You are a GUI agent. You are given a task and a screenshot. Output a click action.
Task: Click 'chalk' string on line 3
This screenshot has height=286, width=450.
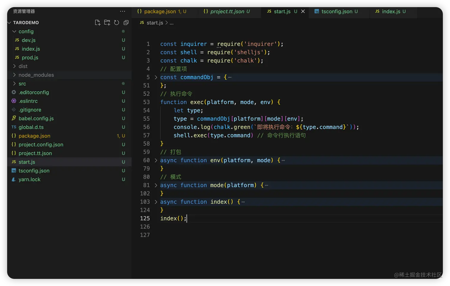[x=246, y=61]
